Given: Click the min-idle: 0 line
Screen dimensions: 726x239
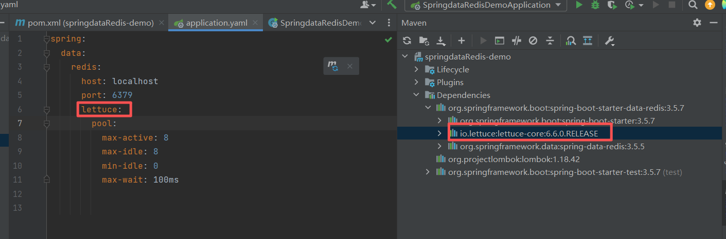Looking at the screenshot, I should [130, 166].
